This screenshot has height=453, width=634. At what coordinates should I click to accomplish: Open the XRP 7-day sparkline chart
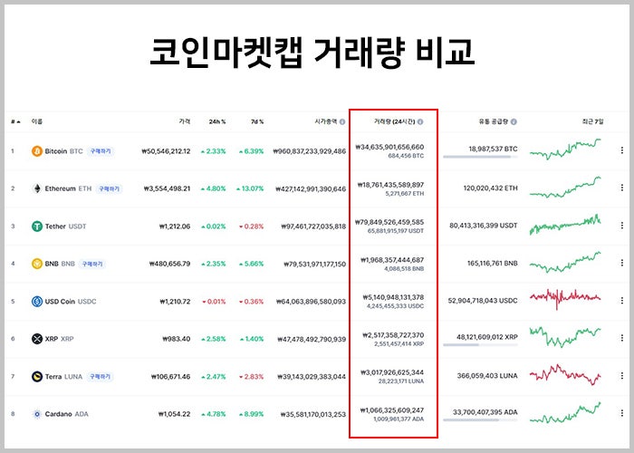coord(565,337)
